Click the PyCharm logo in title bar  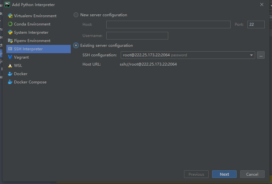(7, 4)
